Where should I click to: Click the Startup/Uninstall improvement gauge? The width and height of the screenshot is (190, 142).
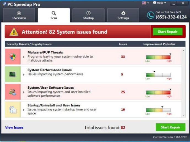pos(158,110)
